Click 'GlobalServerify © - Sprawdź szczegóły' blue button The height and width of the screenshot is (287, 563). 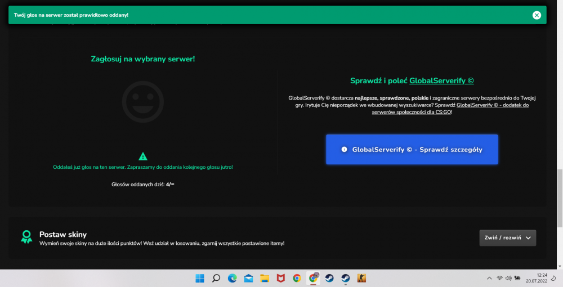[412, 150]
